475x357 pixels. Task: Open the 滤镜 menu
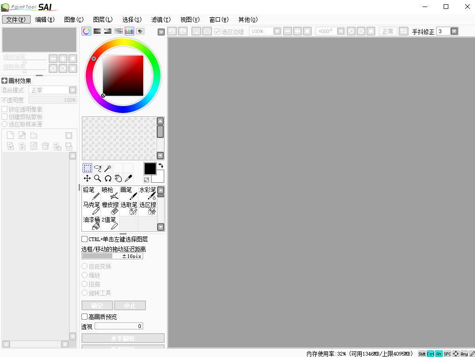[161, 20]
